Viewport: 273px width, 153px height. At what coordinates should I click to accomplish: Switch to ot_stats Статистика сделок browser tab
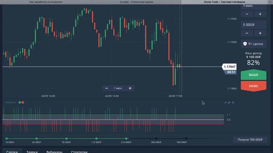point(136,2)
